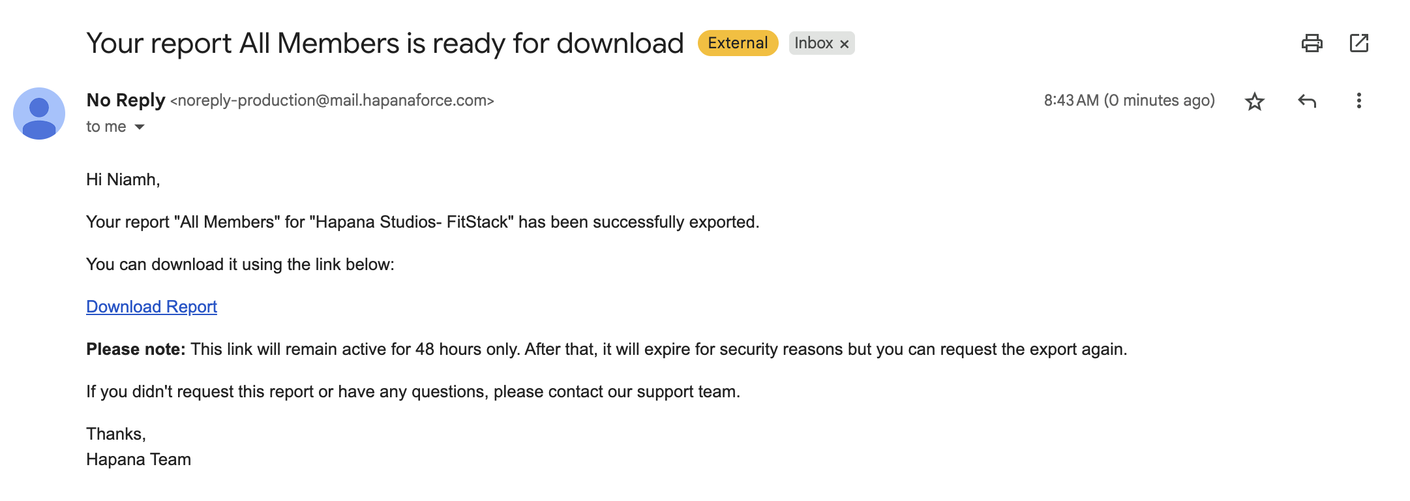
Task: Click the Inbox label text
Action: [813, 43]
